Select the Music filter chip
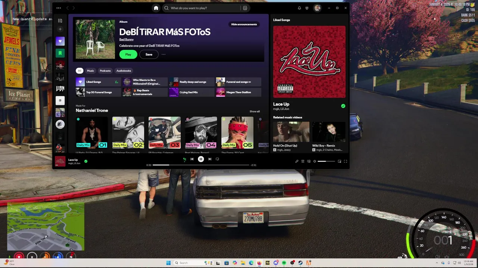Image resolution: width=478 pixels, height=268 pixels. pos(90,71)
